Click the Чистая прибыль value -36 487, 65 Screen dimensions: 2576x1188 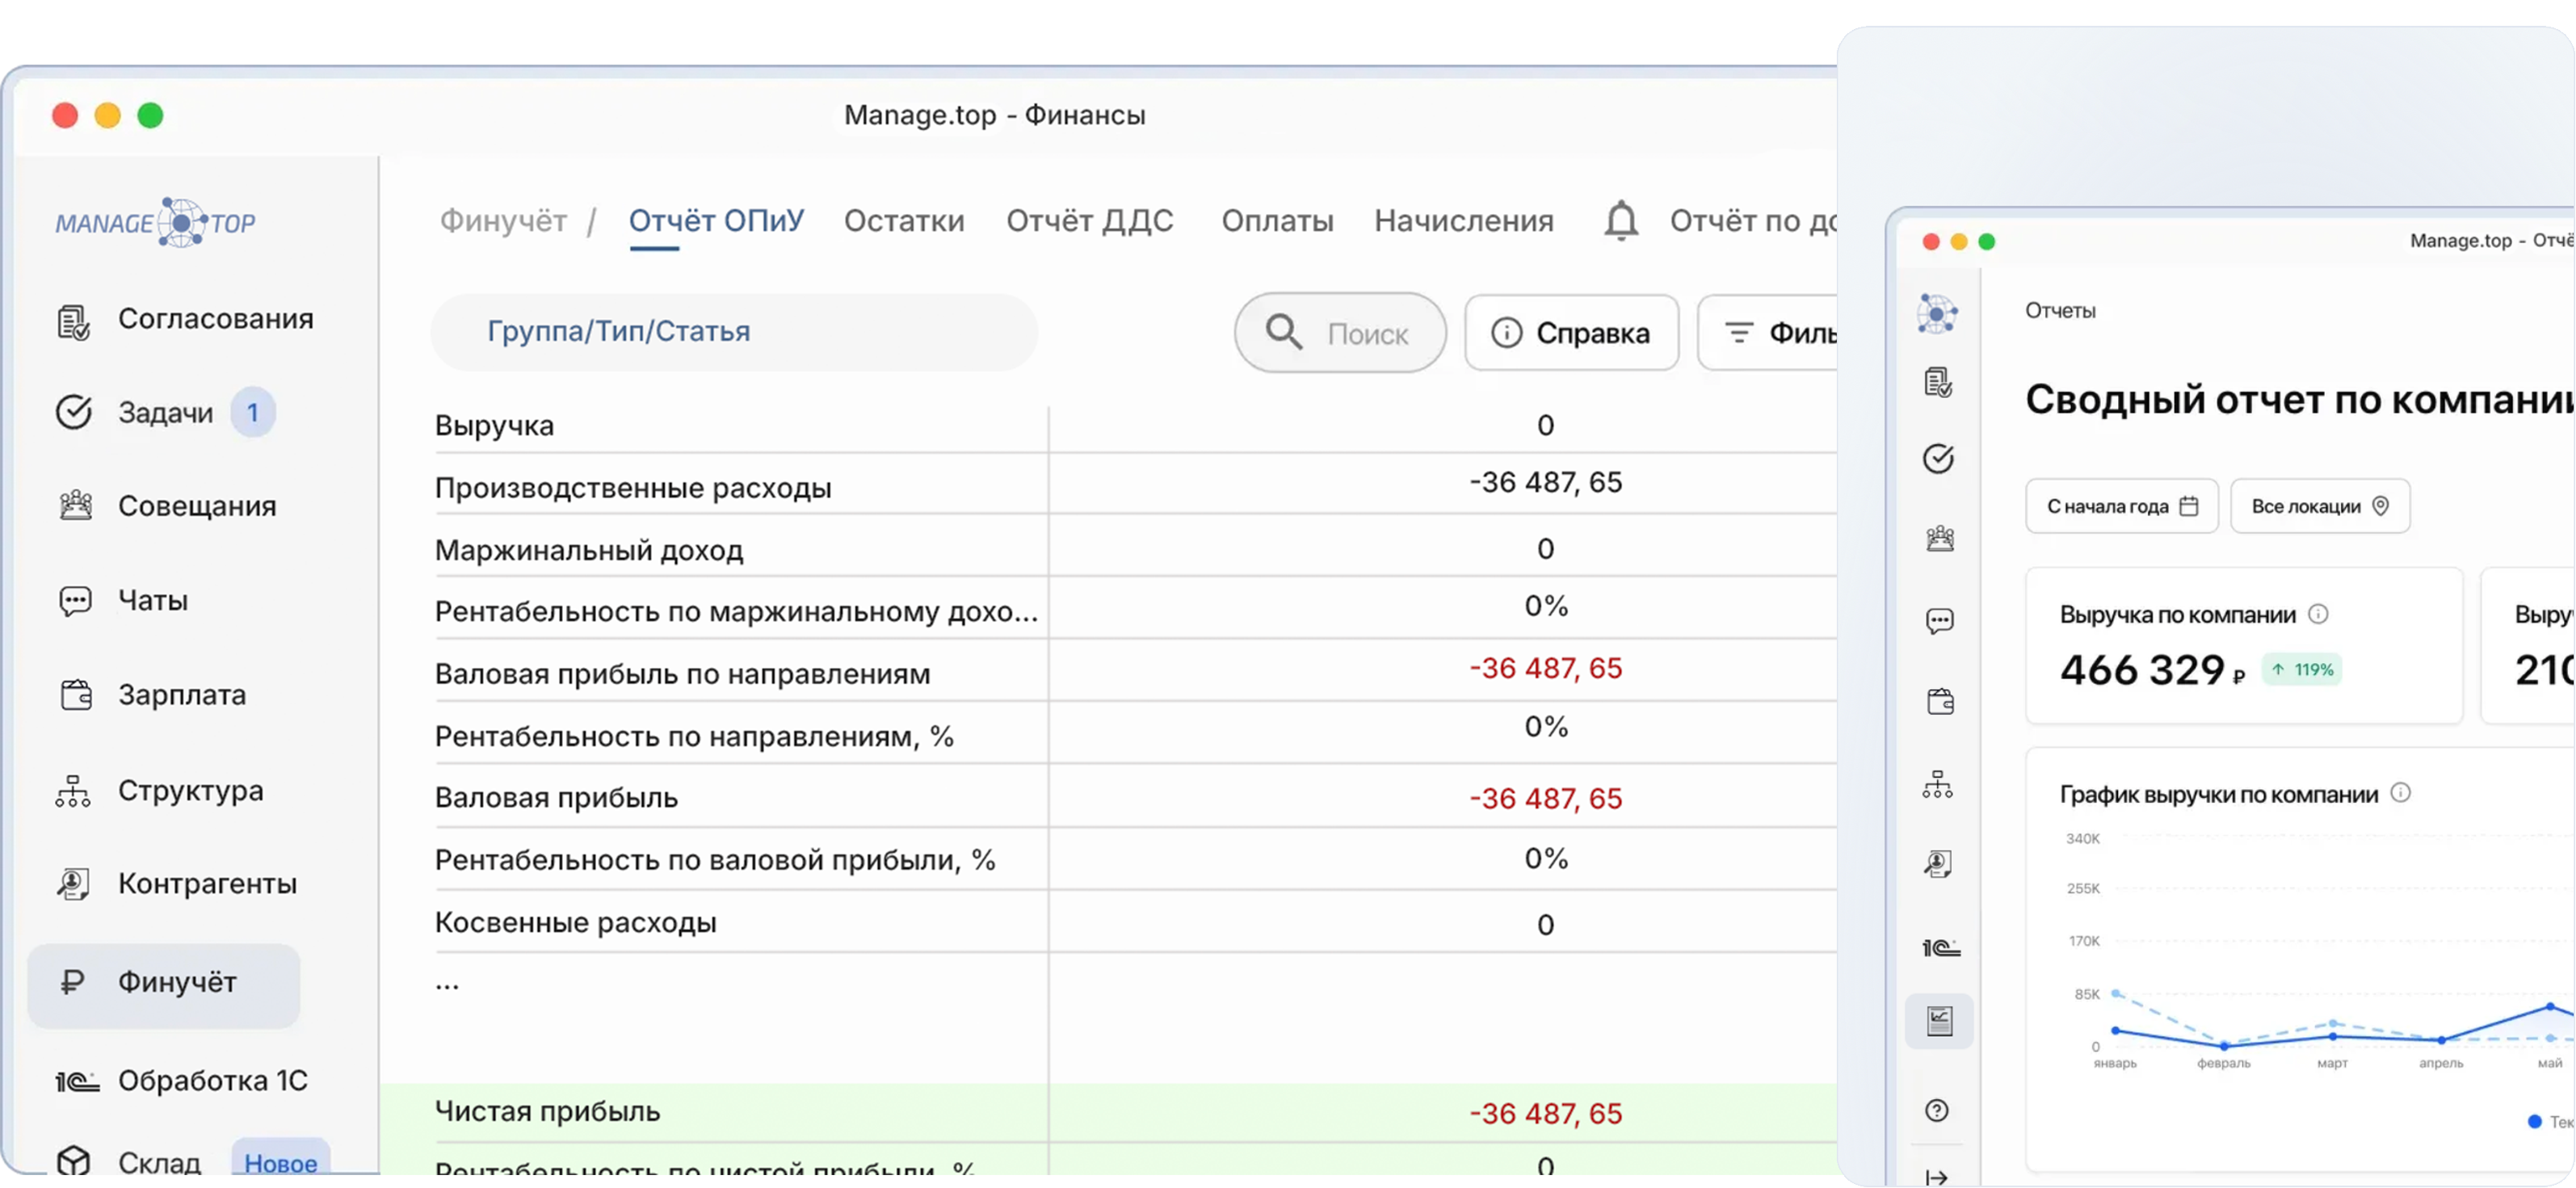(1545, 1113)
